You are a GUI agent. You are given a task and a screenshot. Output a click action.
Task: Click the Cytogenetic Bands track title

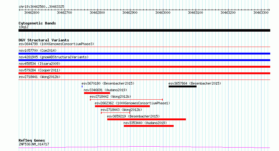tap(37, 23)
